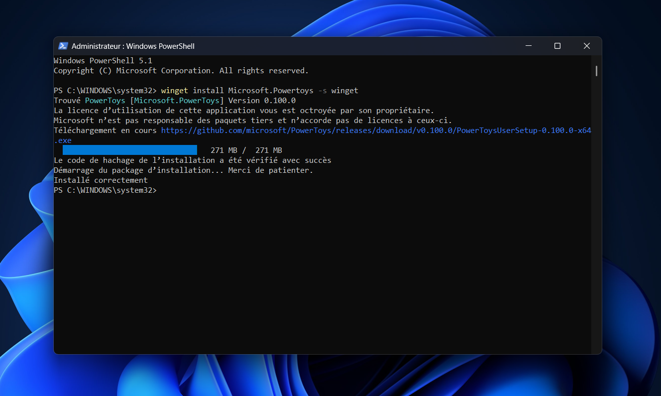Screen dimensions: 661x396
Task: Click the PowerShell vertical scrollbar thumb
Action: pyautogui.click(x=596, y=71)
